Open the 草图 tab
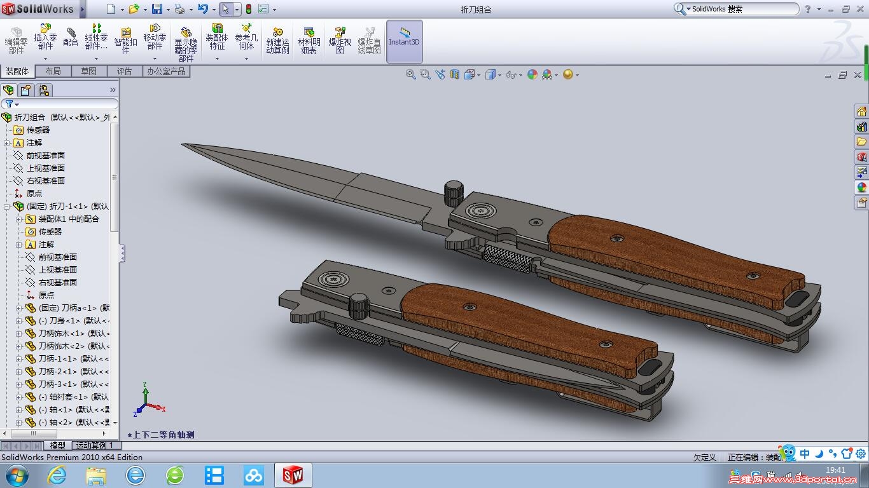 click(89, 71)
